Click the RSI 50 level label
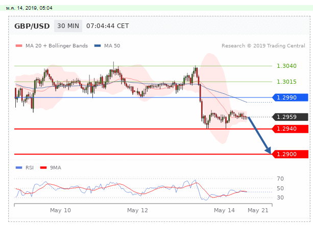The width and height of the screenshot is (313, 225). pyautogui.click(x=280, y=188)
